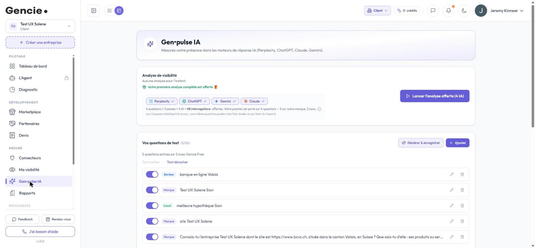The width and height of the screenshot is (535, 248).
Task: Switch to grid layout view icon
Action: click(x=110, y=11)
